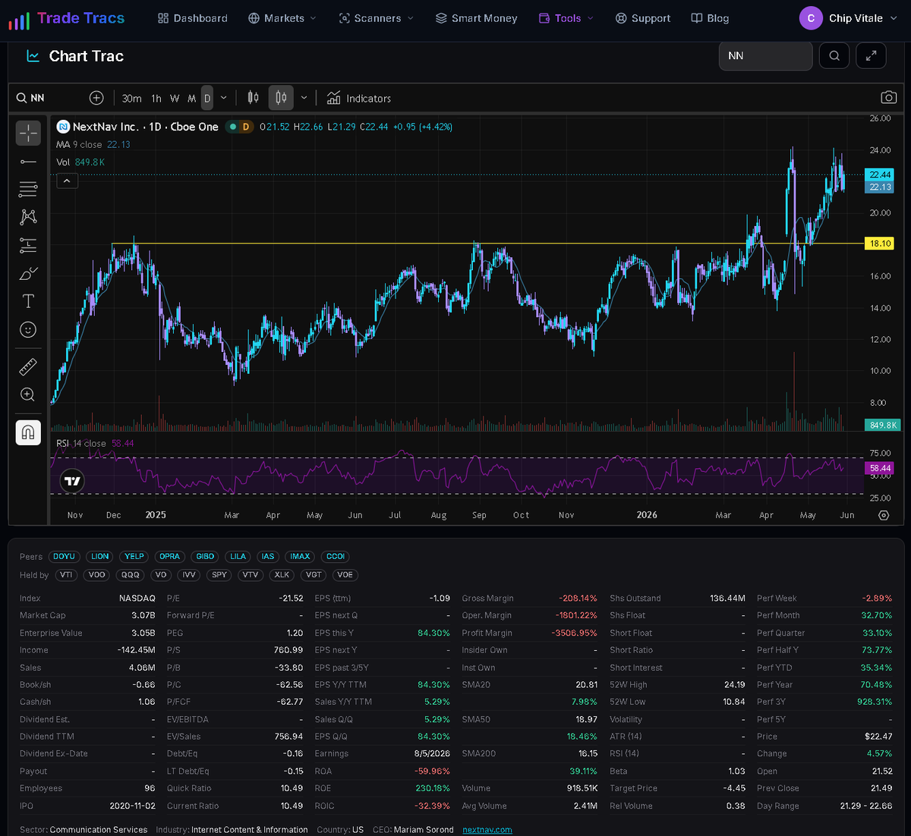
Task: Switch to 30m timeframe
Action: 131,98
